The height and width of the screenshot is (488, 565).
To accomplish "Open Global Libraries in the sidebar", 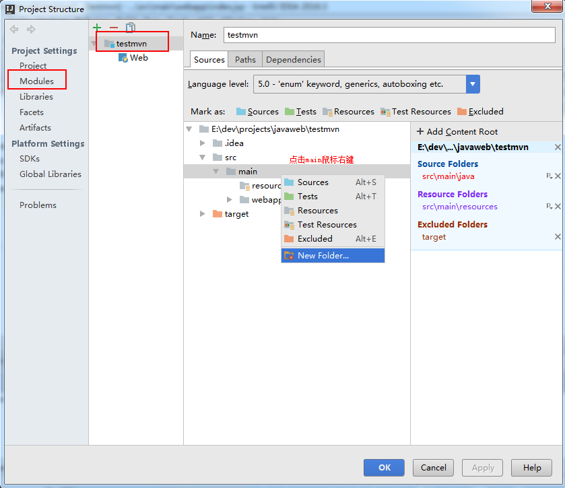I will [x=51, y=174].
